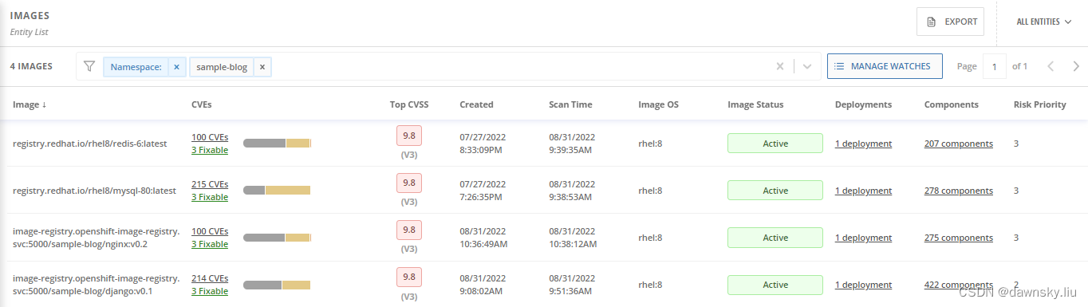Sort by the CVEs column header
The width and height of the screenshot is (1088, 307).
click(x=202, y=104)
